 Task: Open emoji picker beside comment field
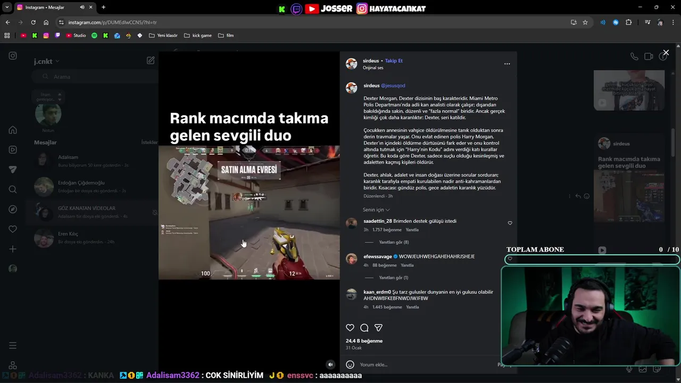tap(350, 364)
